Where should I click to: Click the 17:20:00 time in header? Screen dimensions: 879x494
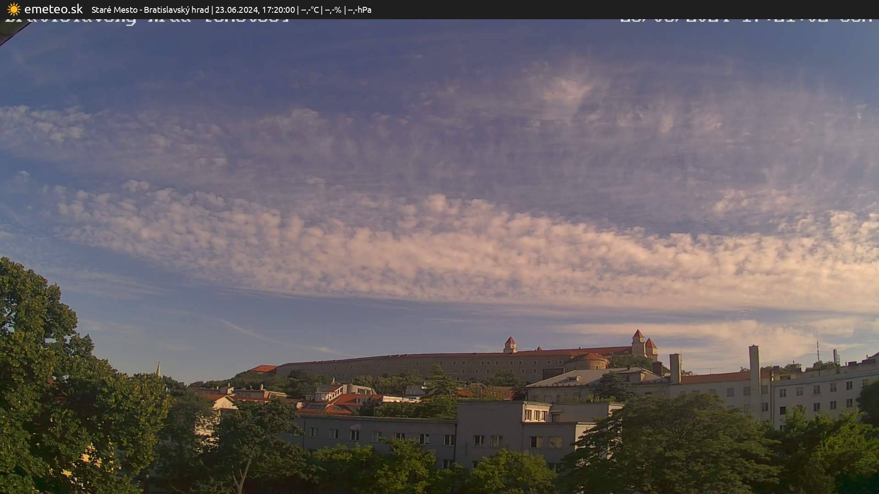tap(278, 10)
